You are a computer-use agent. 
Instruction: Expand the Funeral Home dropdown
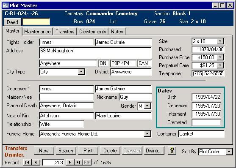147,134
